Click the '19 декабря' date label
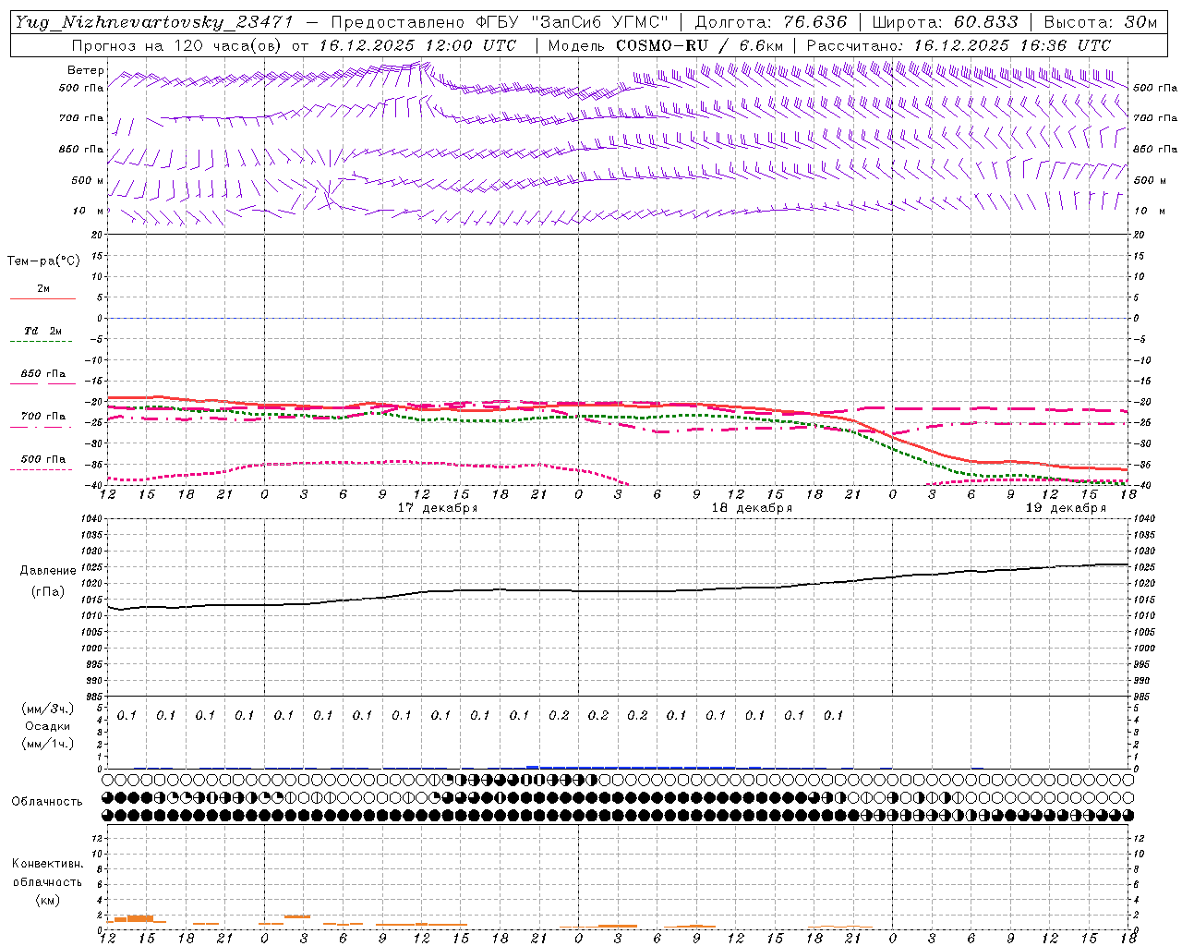The width and height of the screenshot is (1182, 946). 1065,508
